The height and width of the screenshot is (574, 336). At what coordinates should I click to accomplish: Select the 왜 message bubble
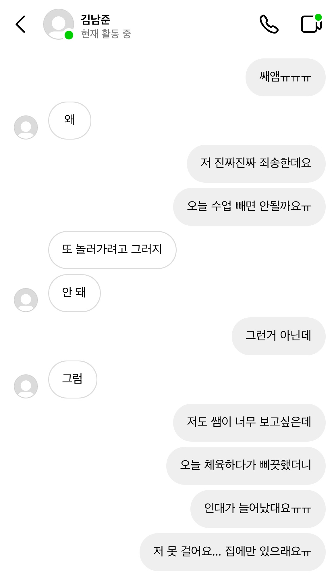[69, 120]
